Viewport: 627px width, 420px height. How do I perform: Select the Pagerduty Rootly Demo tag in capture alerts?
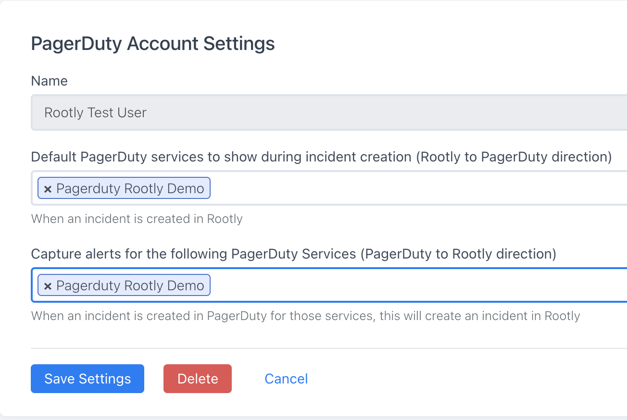pos(130,285)
